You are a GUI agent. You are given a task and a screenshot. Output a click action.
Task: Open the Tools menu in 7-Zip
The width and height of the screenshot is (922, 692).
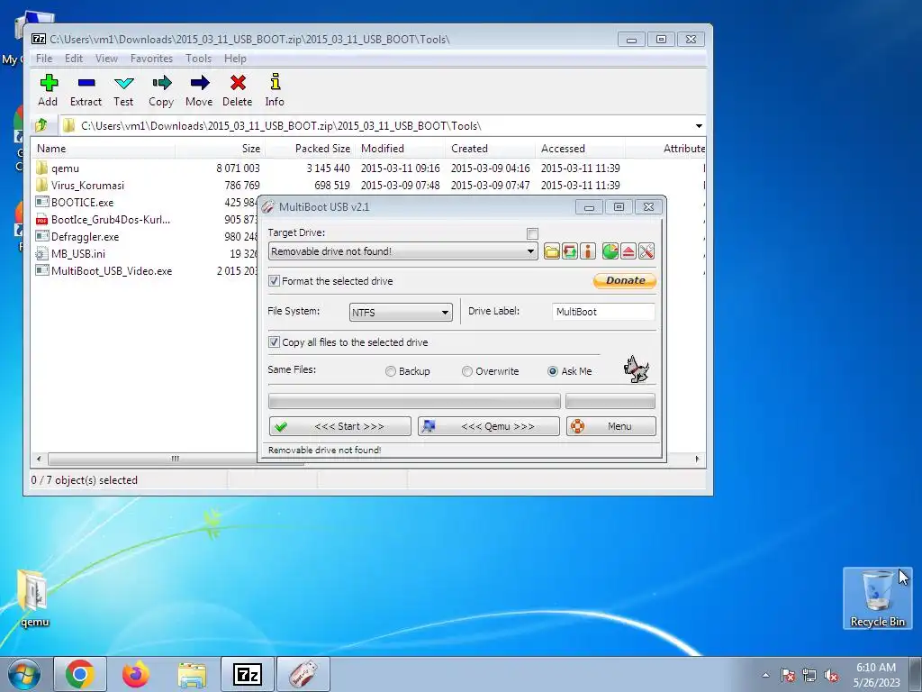point(198,59)
